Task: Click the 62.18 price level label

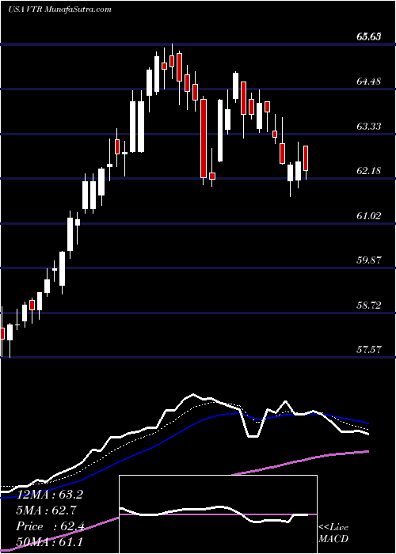Action: click(x=369, y=171)
